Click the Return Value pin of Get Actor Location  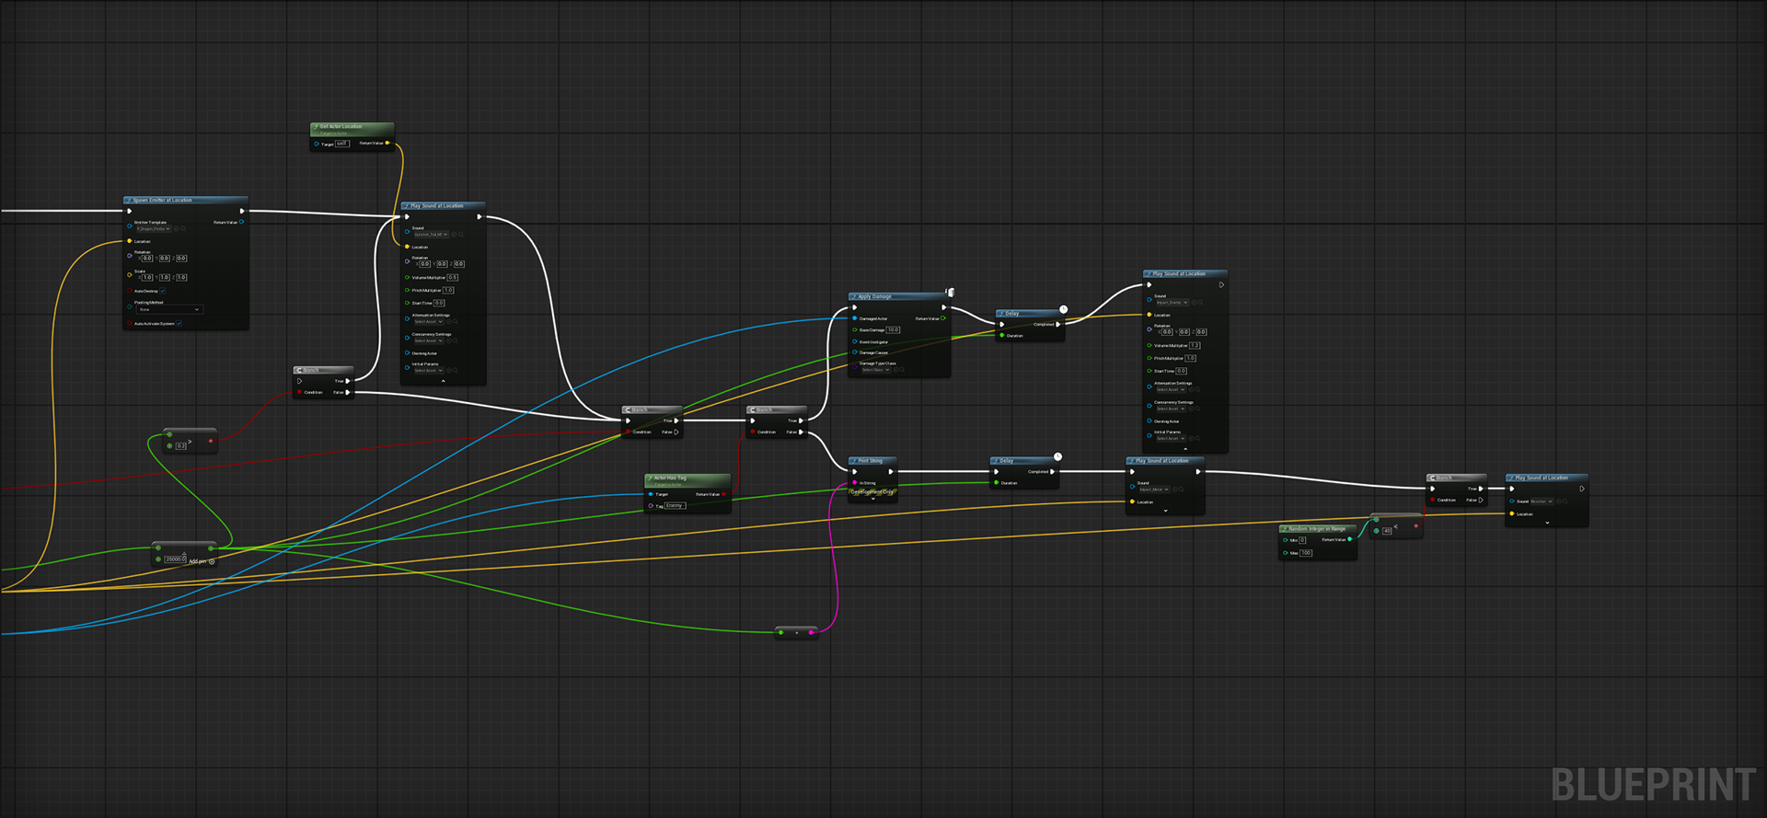point(387,143)
